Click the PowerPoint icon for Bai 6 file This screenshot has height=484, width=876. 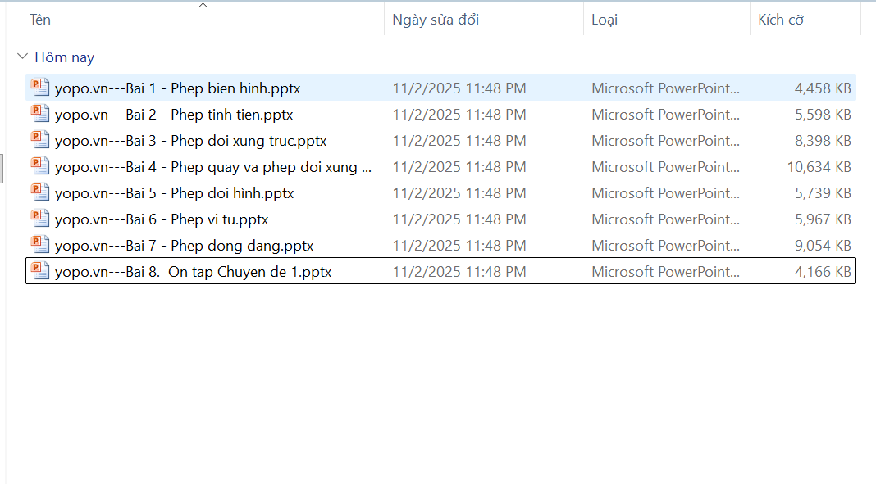(40, 219)
